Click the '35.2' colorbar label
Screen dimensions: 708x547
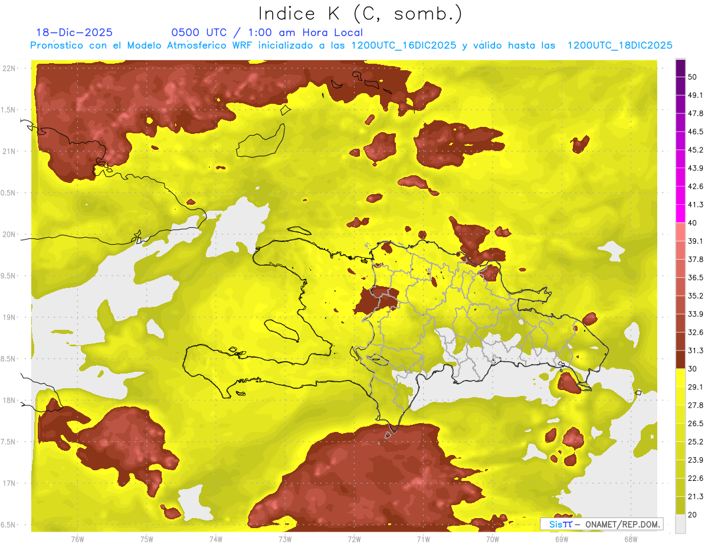coord(696,296)
